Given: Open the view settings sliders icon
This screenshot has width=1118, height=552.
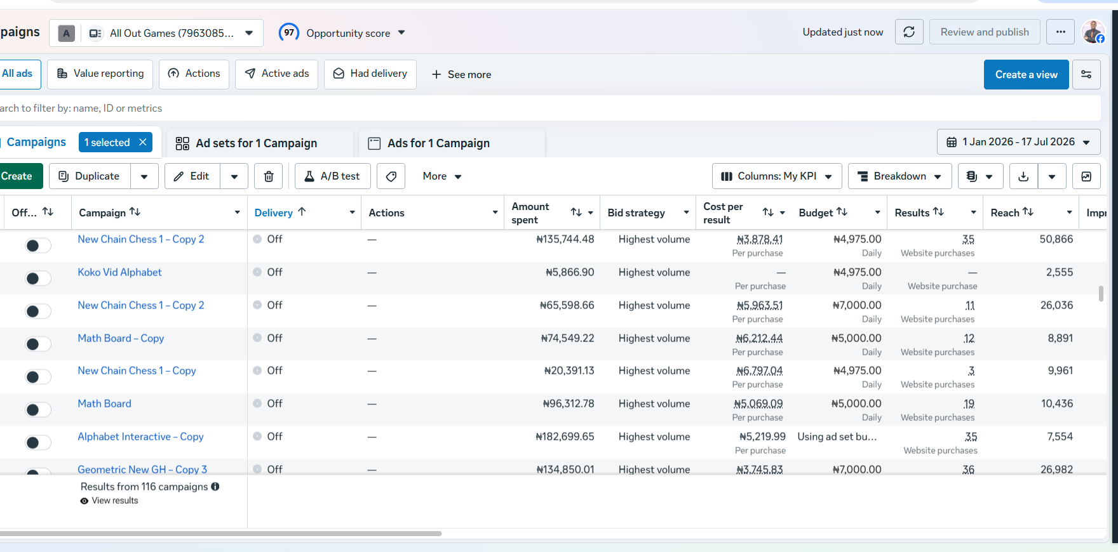Looking at the screenshot, I should pyautogui.click(x=1086, y=74).
